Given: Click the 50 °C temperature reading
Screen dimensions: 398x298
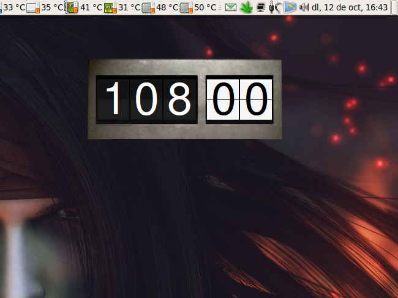Looking at the screenshot, I should [205, 7].
